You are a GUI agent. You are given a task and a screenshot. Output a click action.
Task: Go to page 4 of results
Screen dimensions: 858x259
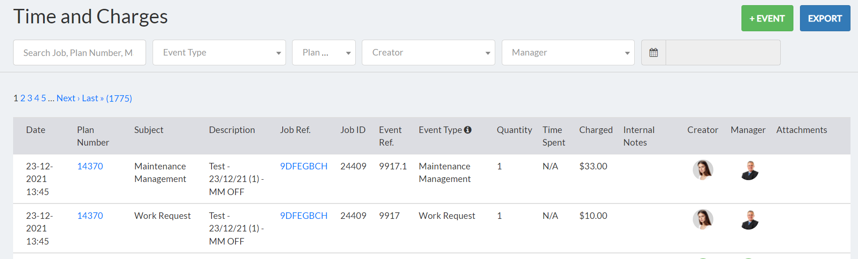[37, 98]
